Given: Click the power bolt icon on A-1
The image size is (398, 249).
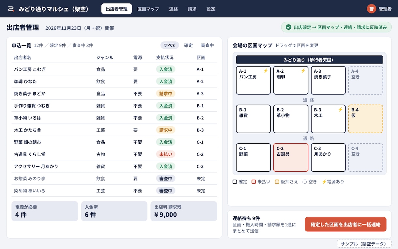Looking at the screenshot, I should pos(266,71).
